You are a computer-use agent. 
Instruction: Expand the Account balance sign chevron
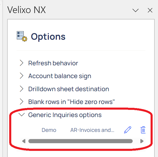pos(21,76)
